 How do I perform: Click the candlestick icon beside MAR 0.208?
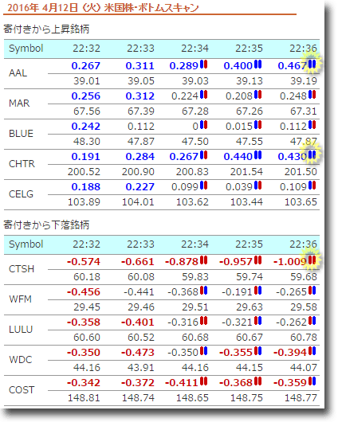pyautogui.click(x=258, y=95)
